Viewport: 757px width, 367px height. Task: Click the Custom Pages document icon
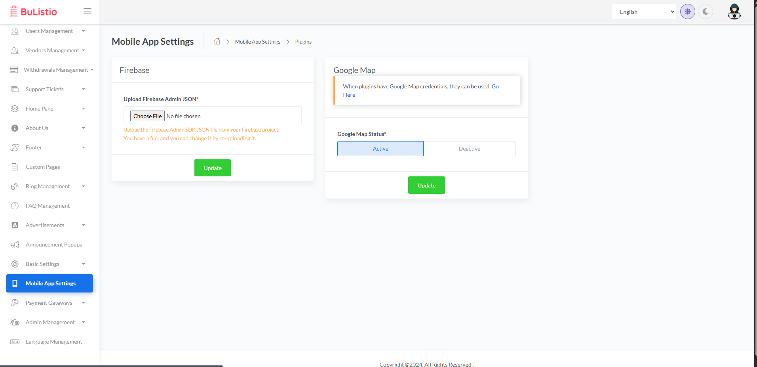15,167
